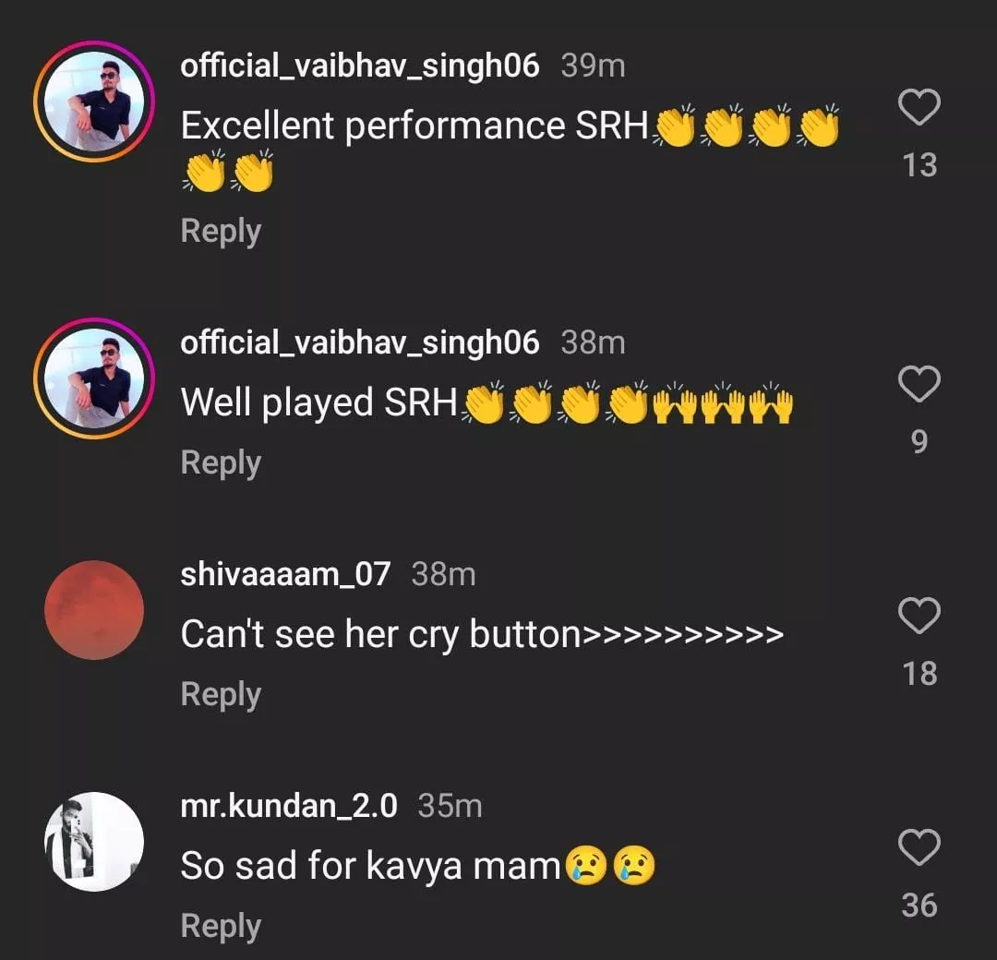Reply to shivaaaam_07's comment

pos(221,694)
